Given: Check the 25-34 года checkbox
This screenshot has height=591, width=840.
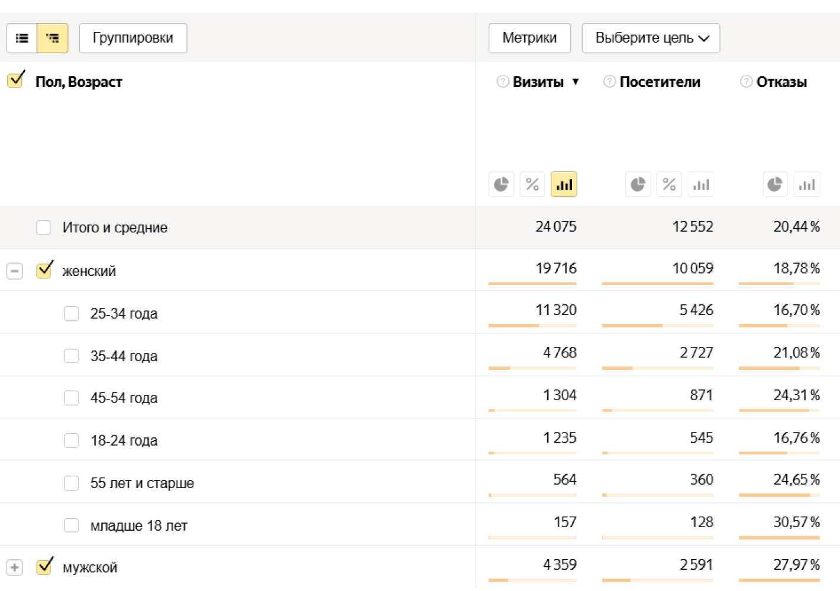Looking at the screenshot, I should point(72,313).
